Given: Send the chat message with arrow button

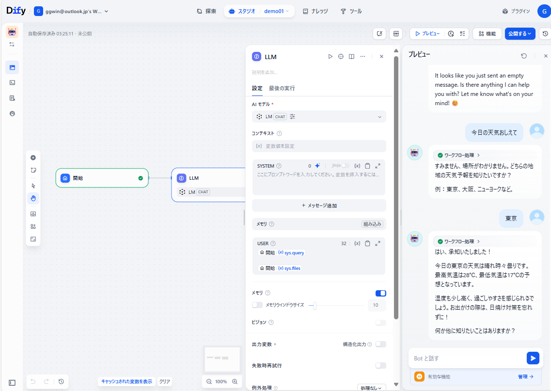Looking at the screenshot, I should coord(533,358).
